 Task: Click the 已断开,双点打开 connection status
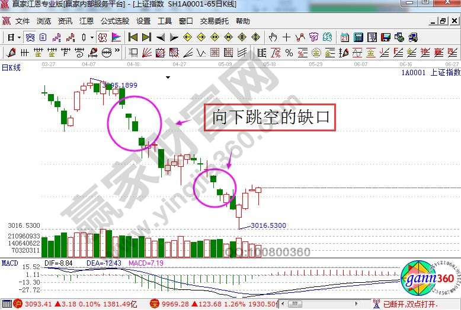point(411,304)
